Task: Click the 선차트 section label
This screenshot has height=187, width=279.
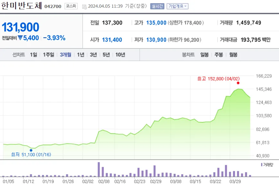Action: point(19,55)
